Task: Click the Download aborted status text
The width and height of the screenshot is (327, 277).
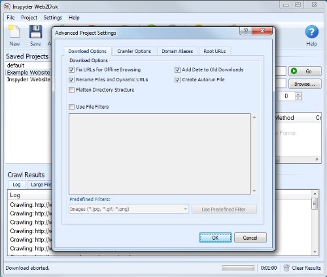Action: (x=27, y=268)
